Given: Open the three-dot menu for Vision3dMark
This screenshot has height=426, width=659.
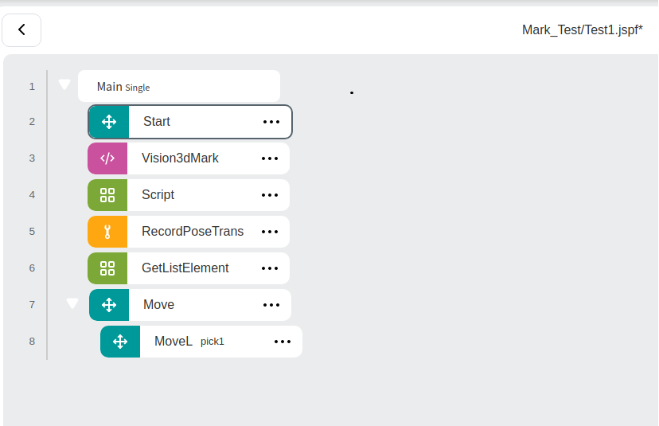Looking at the screenshot, I should (270, 158).
